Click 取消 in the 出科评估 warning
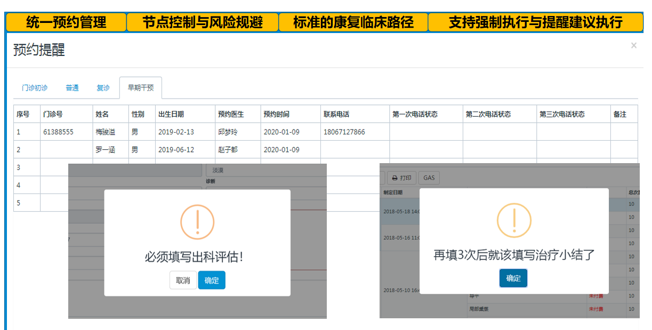This screenshot has height=330, width=652. click(x=183, y=280)
